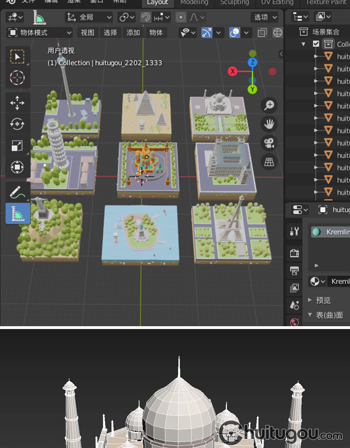350x448 pixels.
Task: Select the highlighted Measure tool in the toolbar
Action: tap(18, 213)
